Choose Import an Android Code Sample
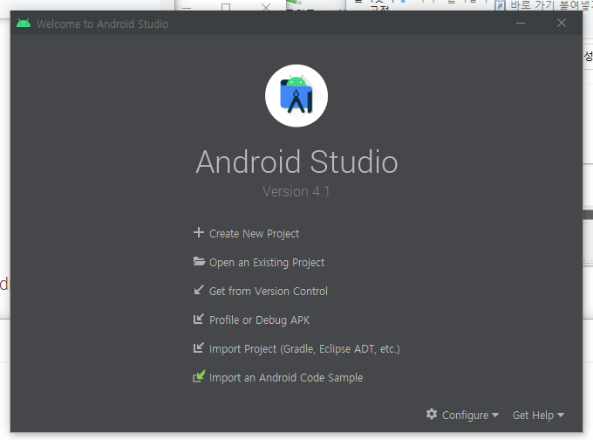593x440 pixels. coord(286,377)
